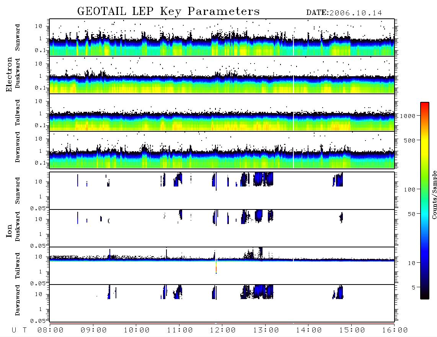Click the Ion Tailward axis label

pyautogui.click(x=18, y=266)
